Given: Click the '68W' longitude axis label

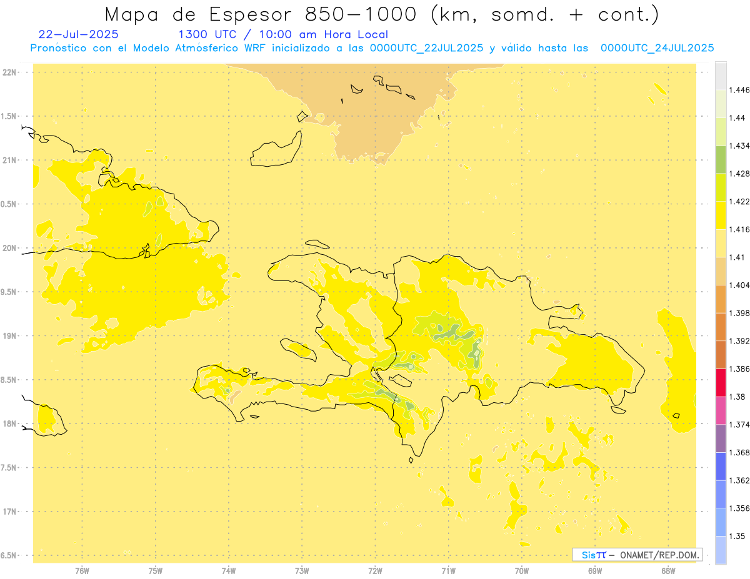Looking at the screenshot, I should [668, 570].
